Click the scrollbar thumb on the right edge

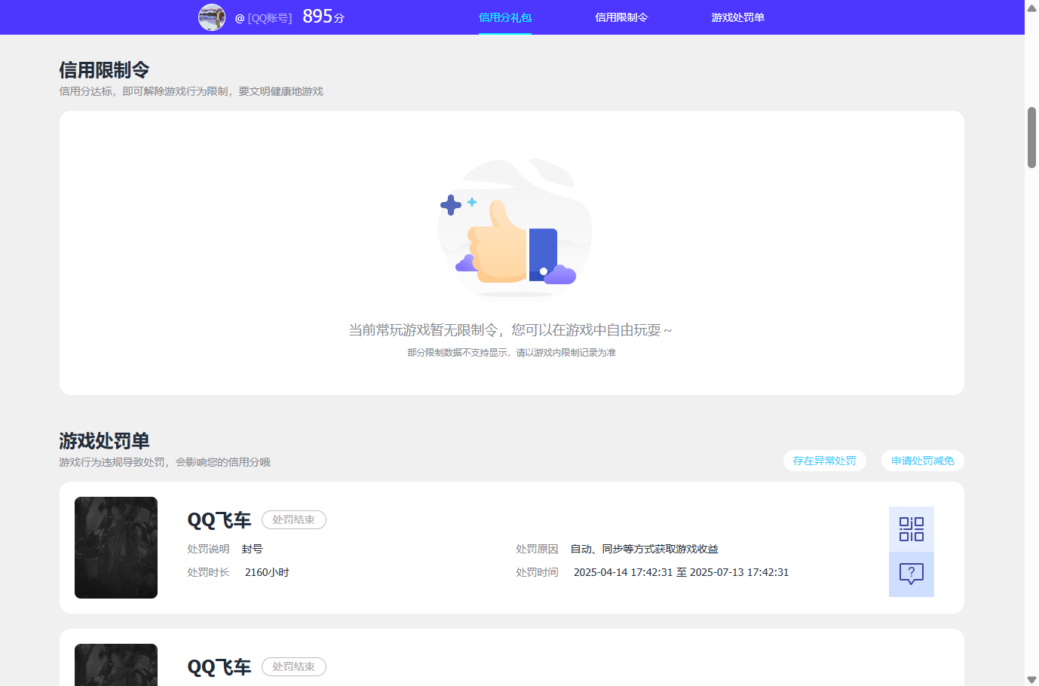[x=1031, y=136]
